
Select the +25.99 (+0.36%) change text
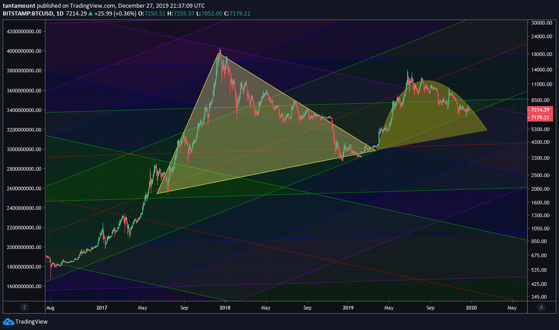click(115, 14)
